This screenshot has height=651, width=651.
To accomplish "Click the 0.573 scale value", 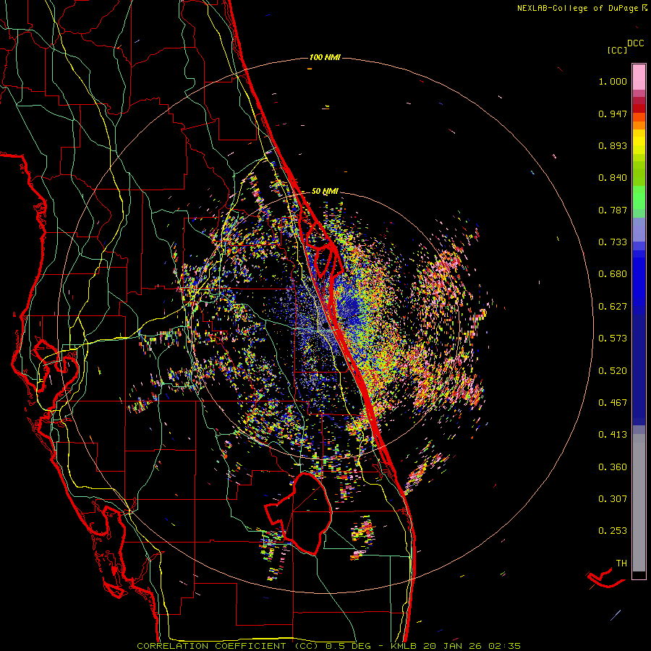I will point(613,339).
